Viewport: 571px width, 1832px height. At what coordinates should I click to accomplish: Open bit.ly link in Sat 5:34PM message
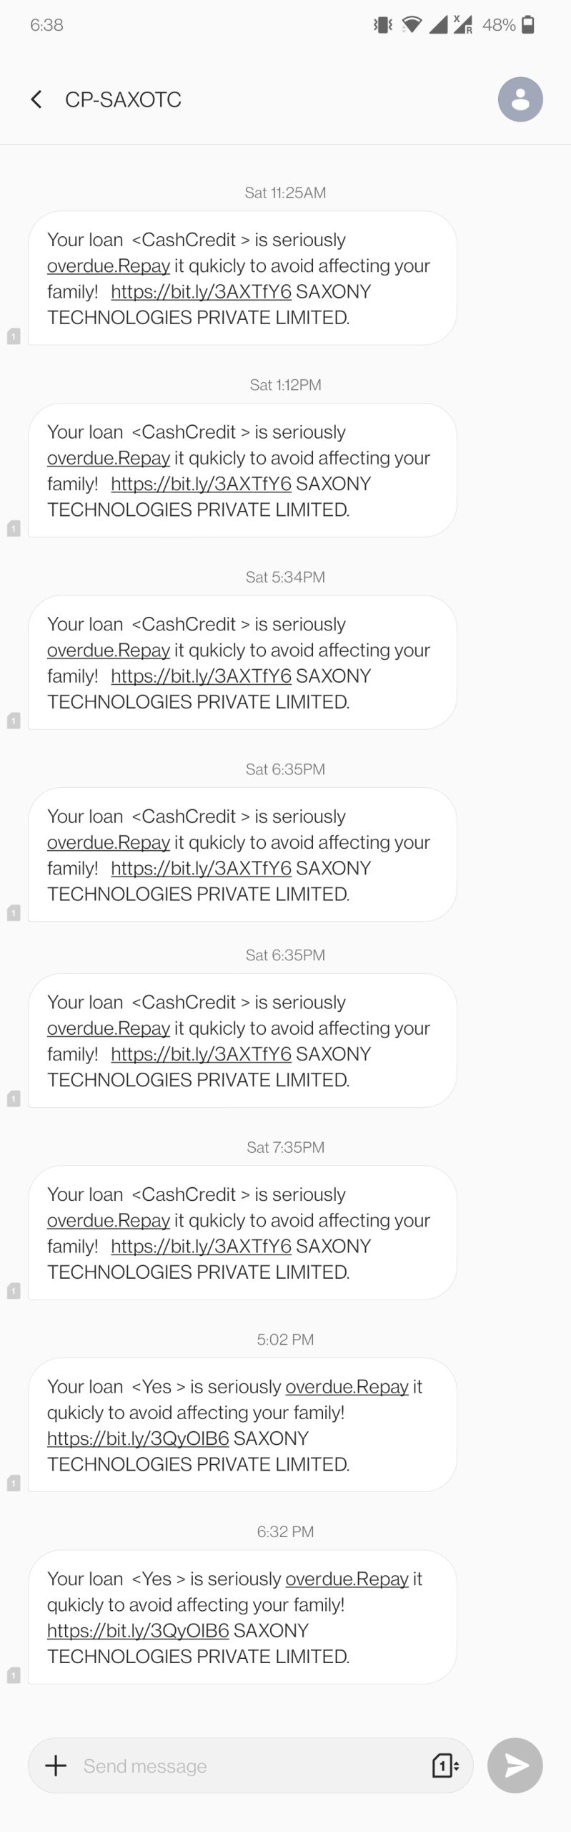[x=201, y=676]
